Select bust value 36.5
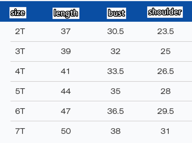192x143 pixels. pos(116,111)
